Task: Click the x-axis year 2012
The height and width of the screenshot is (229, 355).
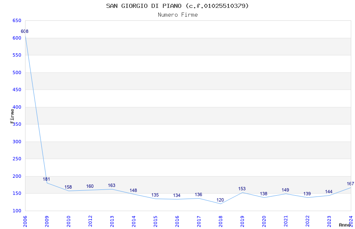Action: (x=90, y=222)
